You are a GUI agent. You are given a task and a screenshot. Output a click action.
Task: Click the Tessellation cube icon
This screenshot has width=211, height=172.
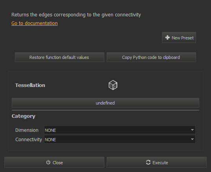tap(113, 85)
